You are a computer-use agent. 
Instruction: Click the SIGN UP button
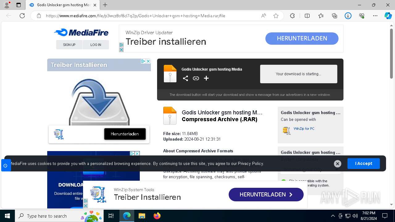click(69, 45)
